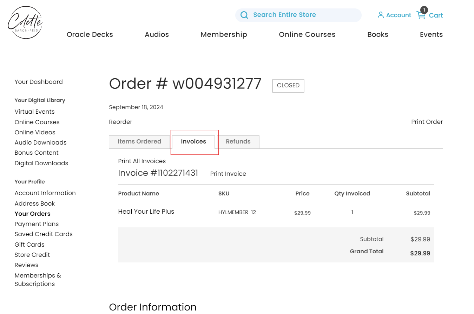Type in the Search Entire Store field
Image resolution: width=474 pixels, height=314 pixels.
[x=302, y=15]
